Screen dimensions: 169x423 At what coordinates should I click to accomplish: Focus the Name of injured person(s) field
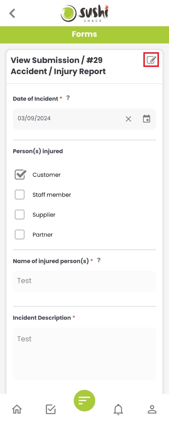pyautogui.click(x=84, y=281)
